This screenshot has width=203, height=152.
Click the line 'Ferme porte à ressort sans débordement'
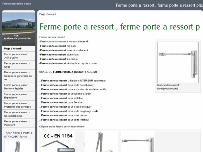(64, 50)
